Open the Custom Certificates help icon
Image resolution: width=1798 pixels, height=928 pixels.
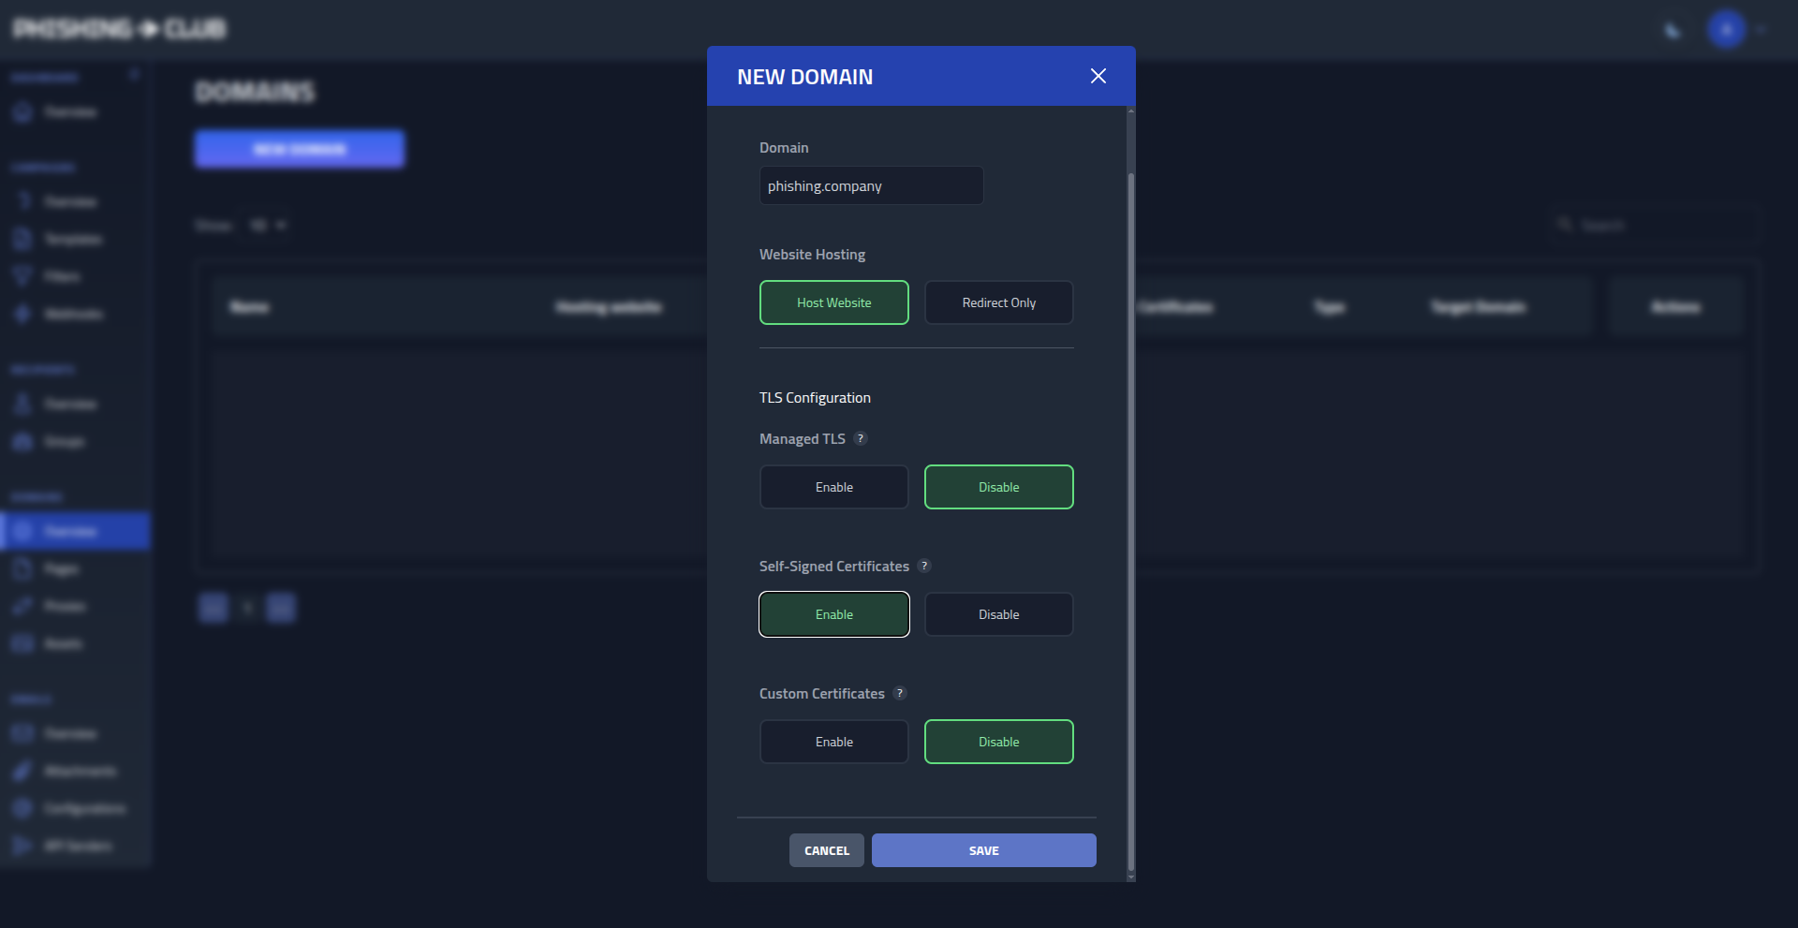click(x=900, y=693)
